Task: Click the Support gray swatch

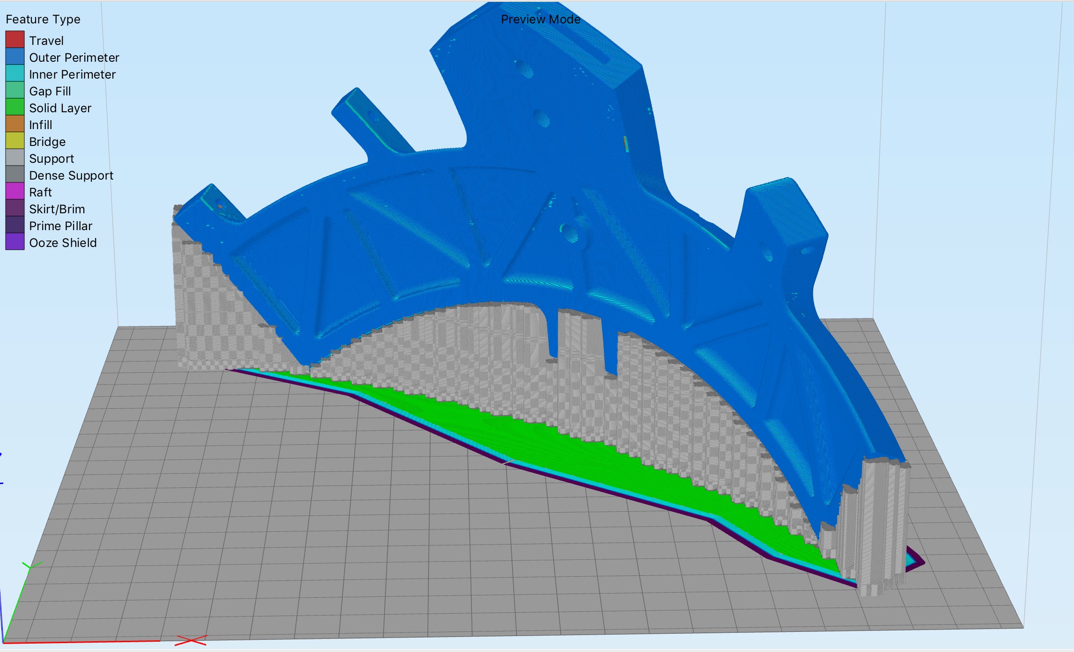Action: click(x=15, y=158)
